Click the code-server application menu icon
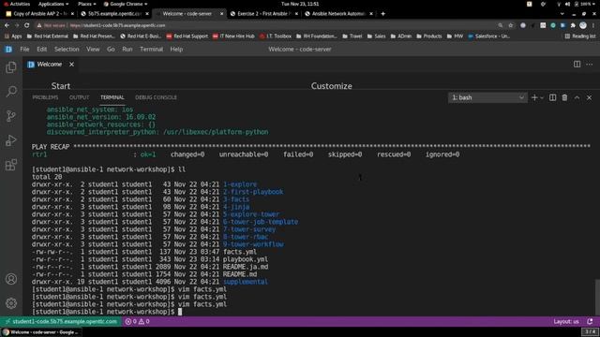Screen dimensions: 600x337 click(8, 50)
